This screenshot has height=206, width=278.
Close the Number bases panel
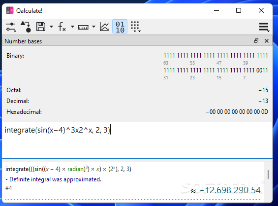(x=267, y=41)
